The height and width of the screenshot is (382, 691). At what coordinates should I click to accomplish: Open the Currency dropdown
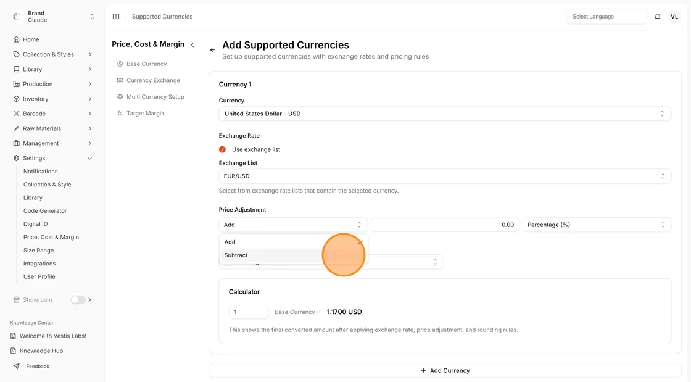445,114
